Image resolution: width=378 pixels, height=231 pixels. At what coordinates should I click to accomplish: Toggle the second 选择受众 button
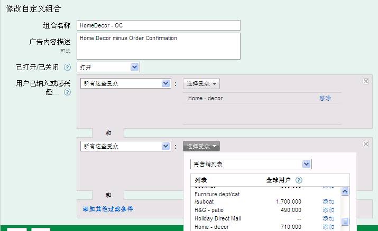tap(201, 146)
